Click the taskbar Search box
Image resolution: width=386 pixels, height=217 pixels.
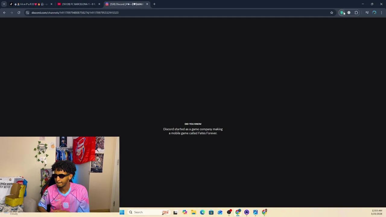pos(149,212)
